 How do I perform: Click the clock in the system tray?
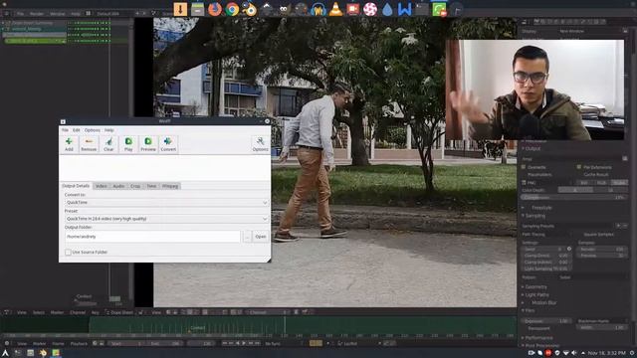coord(606,353)
